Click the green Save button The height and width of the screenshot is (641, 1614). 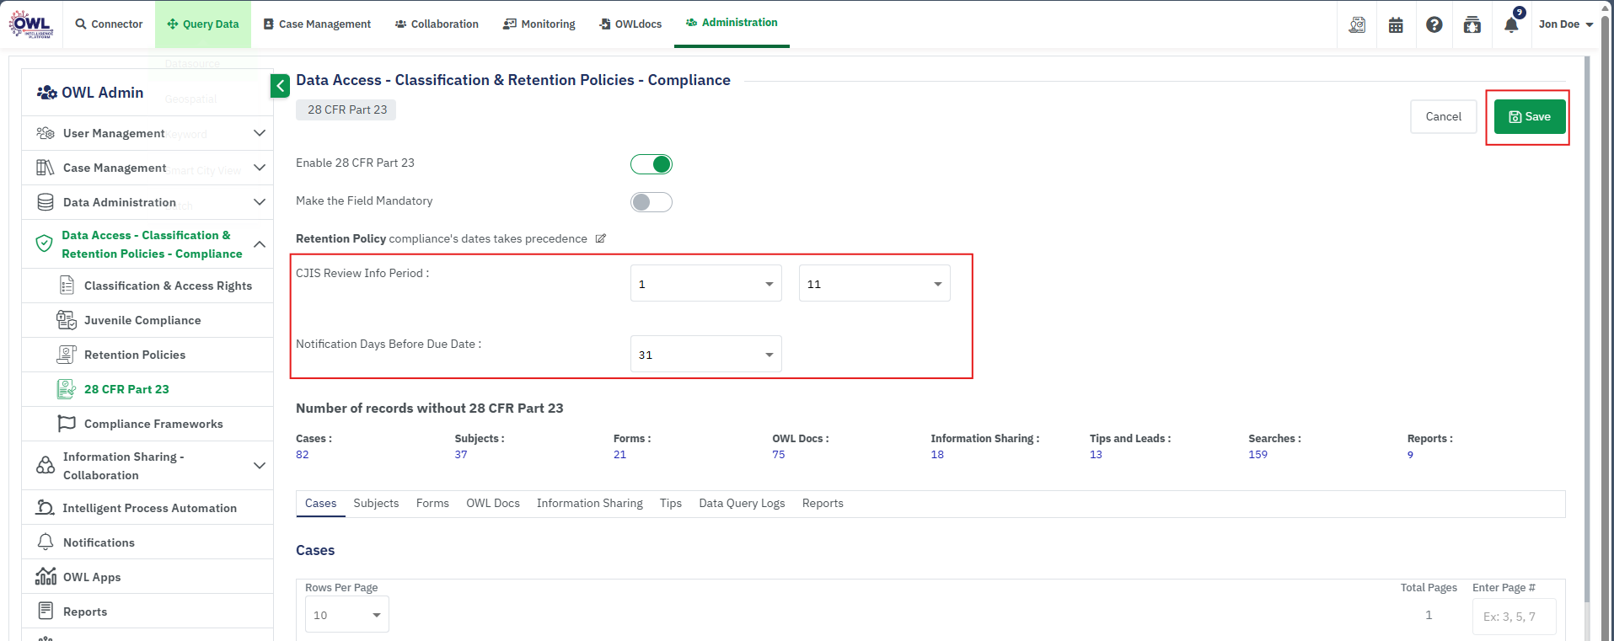(1529, 117)
